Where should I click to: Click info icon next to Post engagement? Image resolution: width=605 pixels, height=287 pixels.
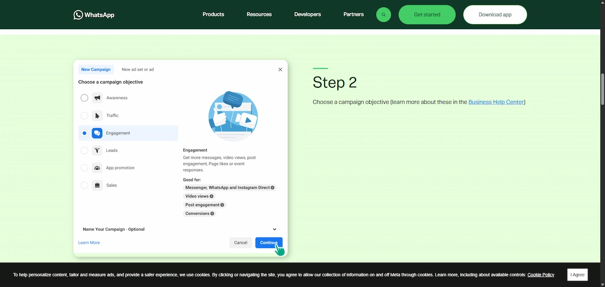[x=222, y=205]
